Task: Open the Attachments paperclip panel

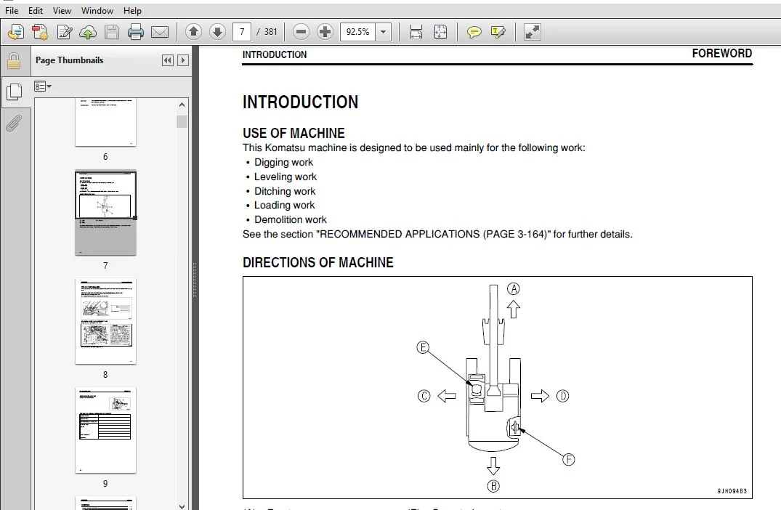Action: (x=14, y=123)
